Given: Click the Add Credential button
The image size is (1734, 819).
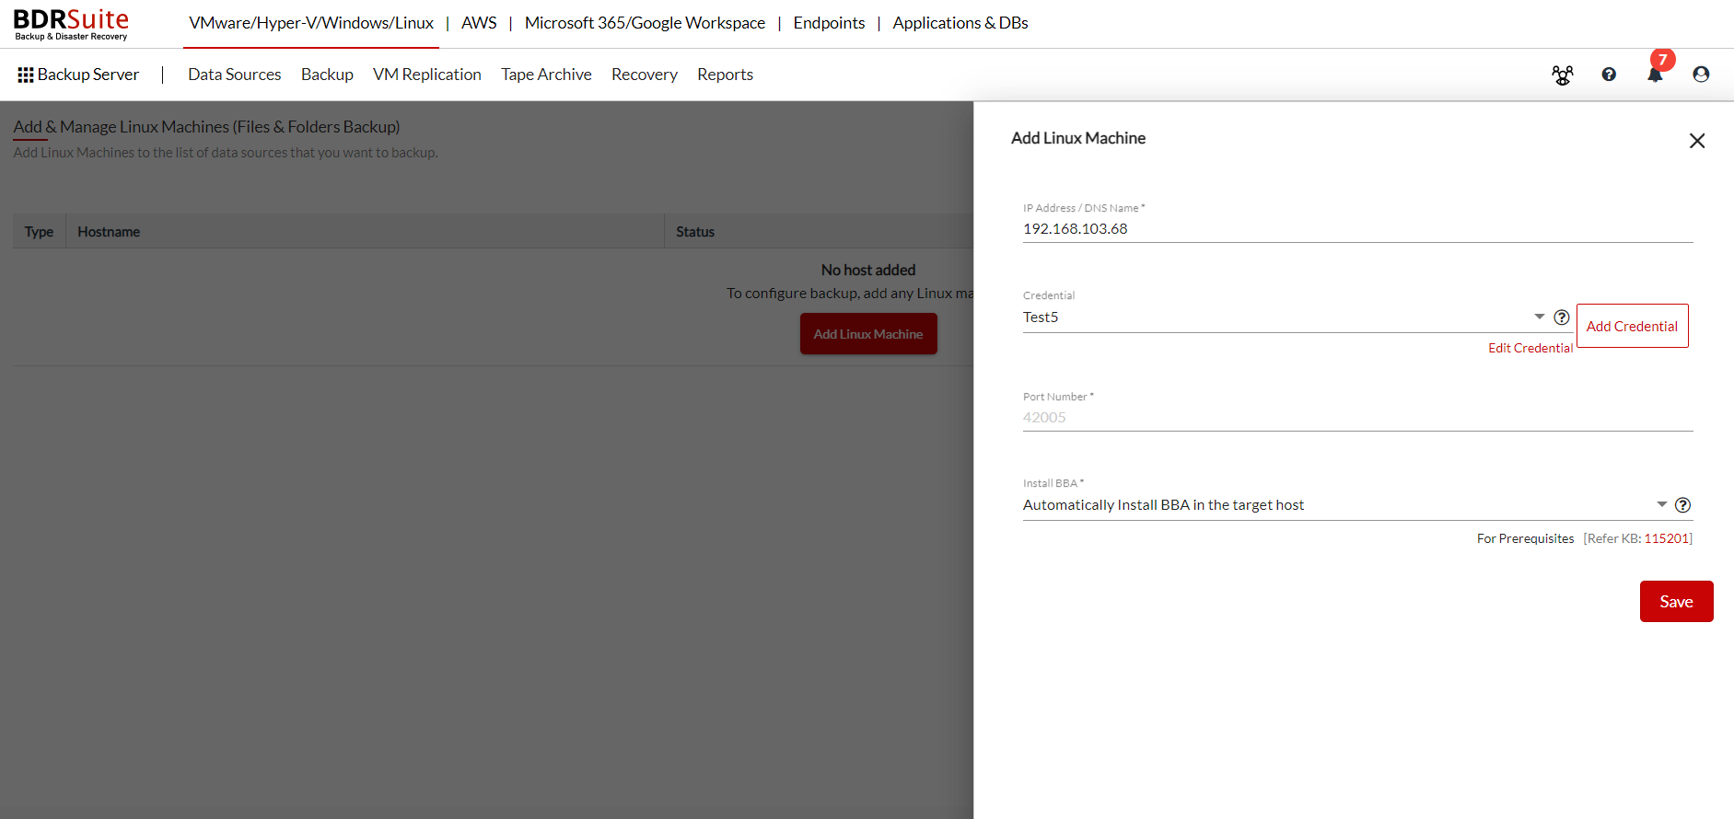Looking at the screenshot, I should pos(1633,326).
